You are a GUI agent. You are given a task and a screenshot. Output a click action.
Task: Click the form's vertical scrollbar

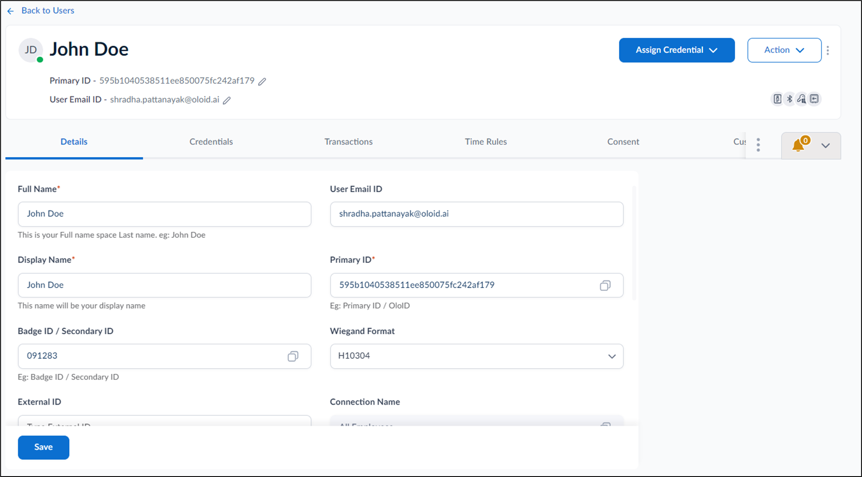click(634, 243)
